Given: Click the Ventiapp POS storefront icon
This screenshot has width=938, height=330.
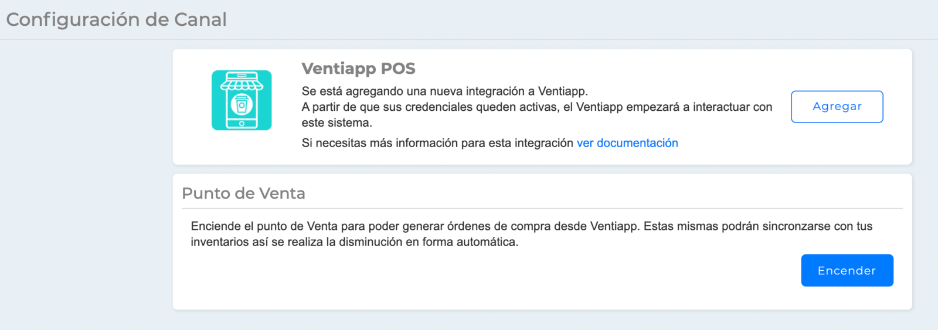Looking at the screenshot, I should [x=242, y=100].
